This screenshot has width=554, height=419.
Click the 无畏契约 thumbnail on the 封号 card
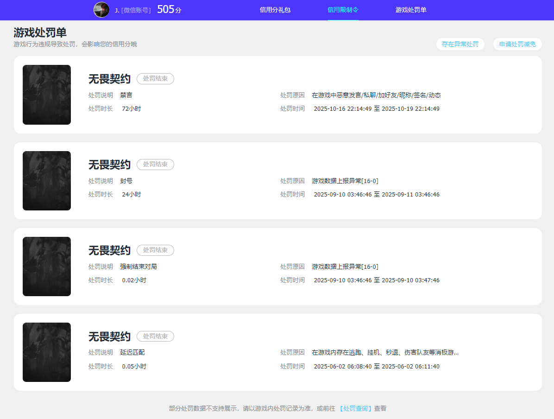point(46,180)
